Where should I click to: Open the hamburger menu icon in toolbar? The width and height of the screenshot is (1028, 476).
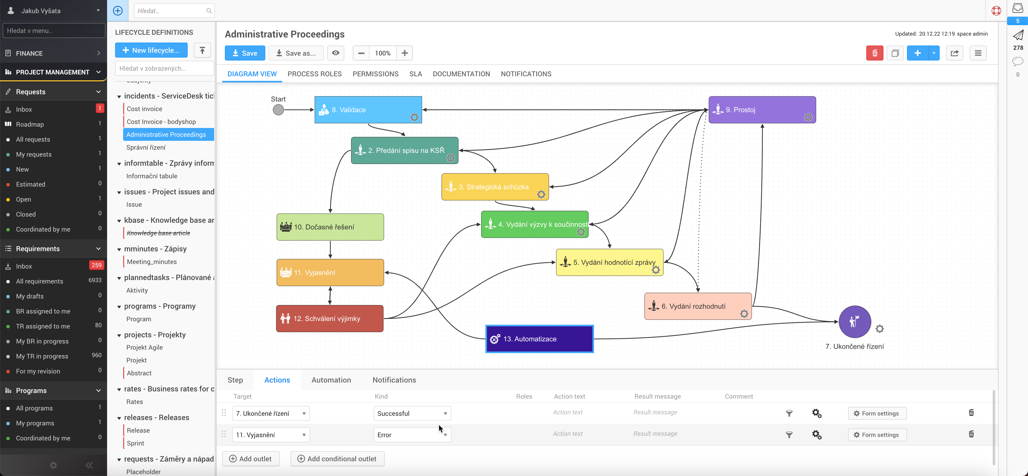tap(978, 53)
